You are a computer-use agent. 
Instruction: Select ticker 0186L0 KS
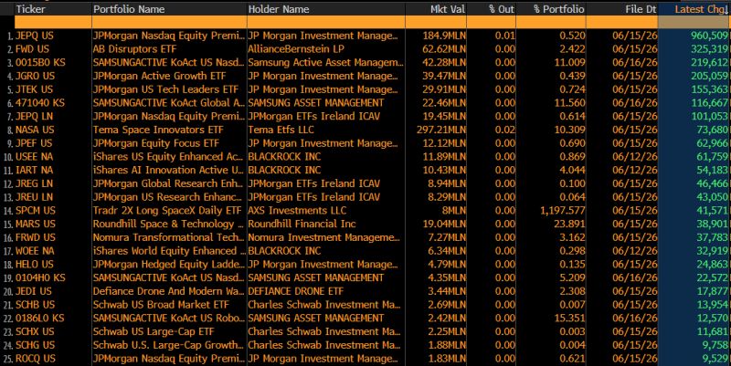(40, 319)
